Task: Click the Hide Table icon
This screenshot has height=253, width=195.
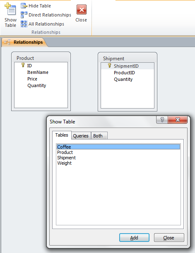Action: tap(24, 6)
